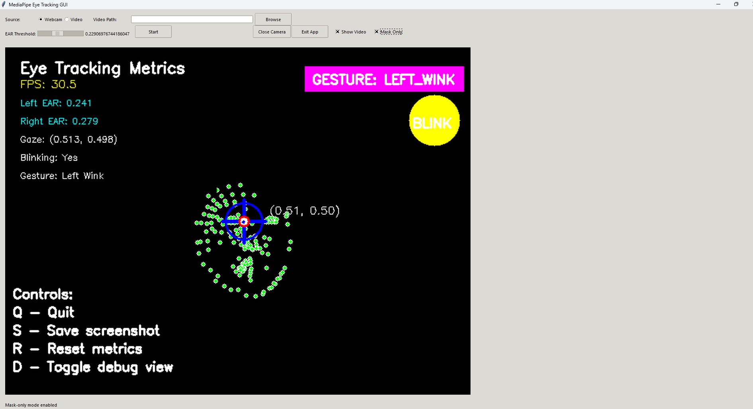This screenshot has width=753, height=409.
Task: Click the Left EAR: 0.241 text
Action: (56, 103)
